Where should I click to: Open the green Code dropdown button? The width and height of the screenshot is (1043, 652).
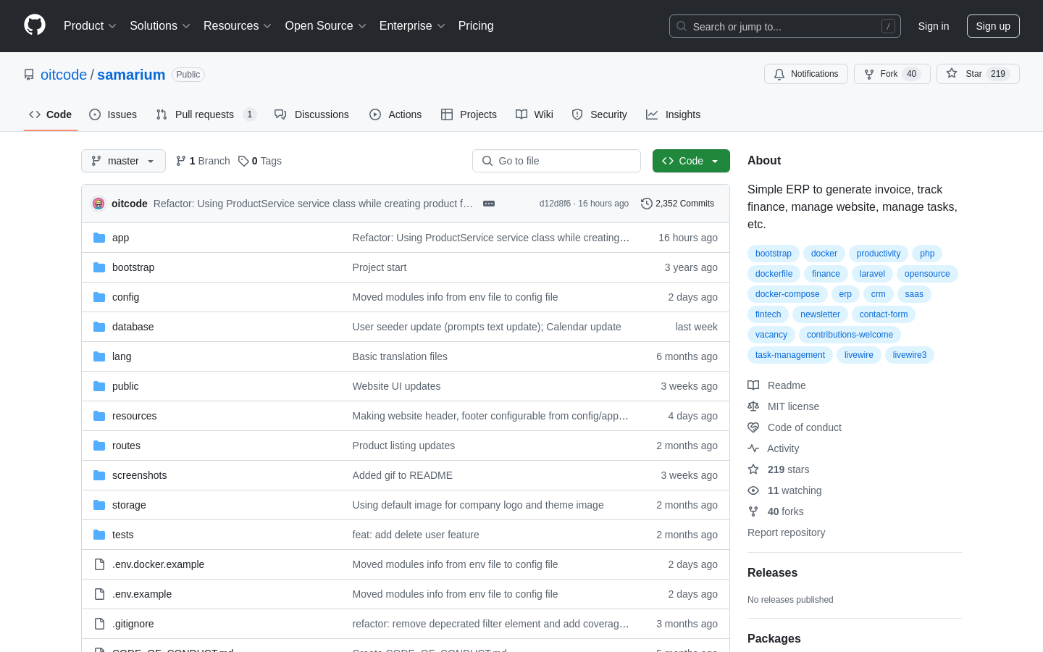[x=691, y=161]
